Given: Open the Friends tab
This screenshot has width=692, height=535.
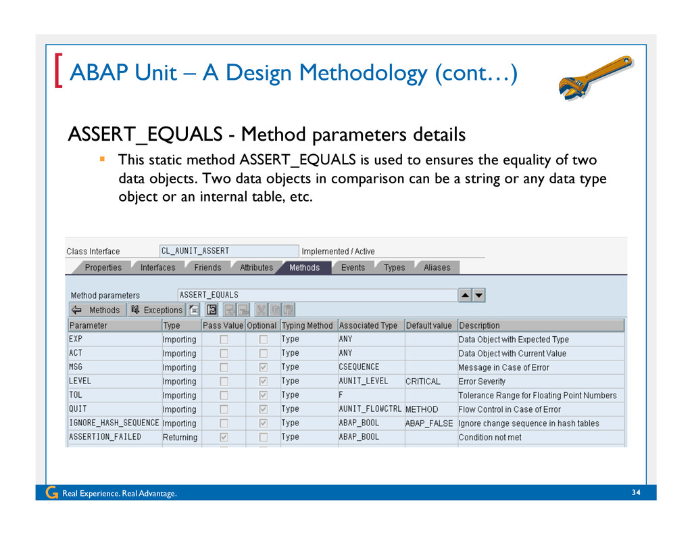Looking at the screenshot, I should tap(207, 268).
